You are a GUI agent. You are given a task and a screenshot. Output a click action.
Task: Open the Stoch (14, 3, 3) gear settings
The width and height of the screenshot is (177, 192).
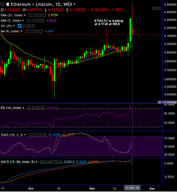coord(35,135)
